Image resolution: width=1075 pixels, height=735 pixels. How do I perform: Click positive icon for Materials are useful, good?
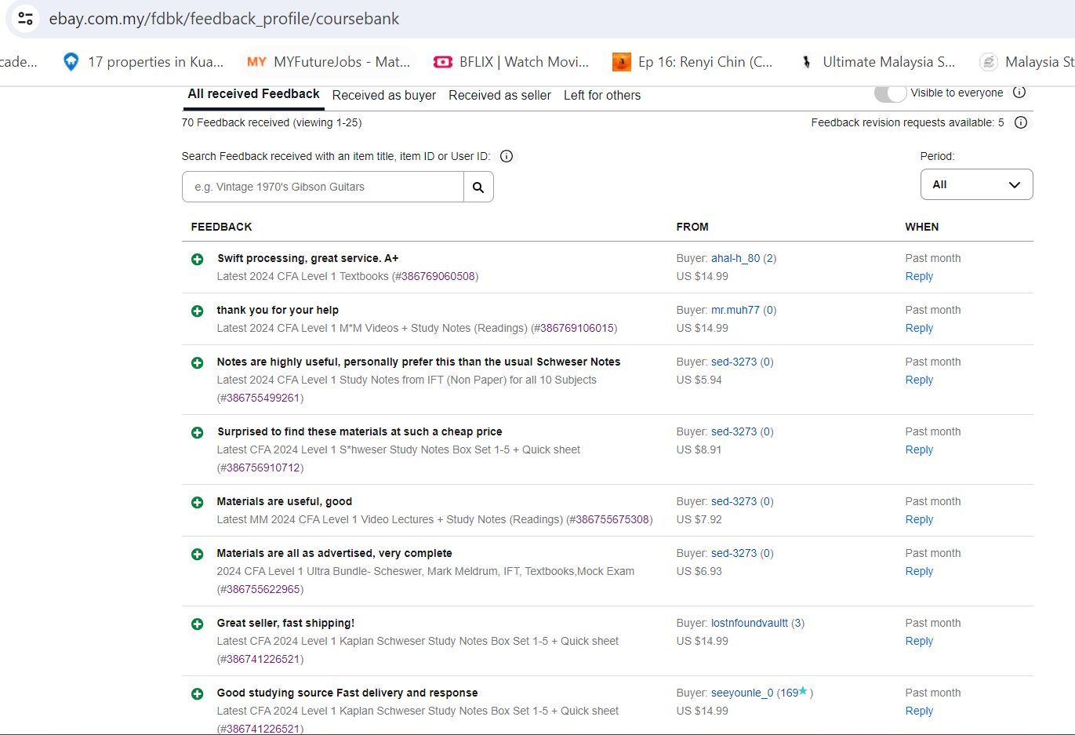198,502
